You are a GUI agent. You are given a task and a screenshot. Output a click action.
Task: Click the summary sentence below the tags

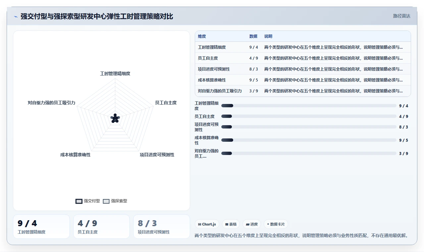point(301,236)
